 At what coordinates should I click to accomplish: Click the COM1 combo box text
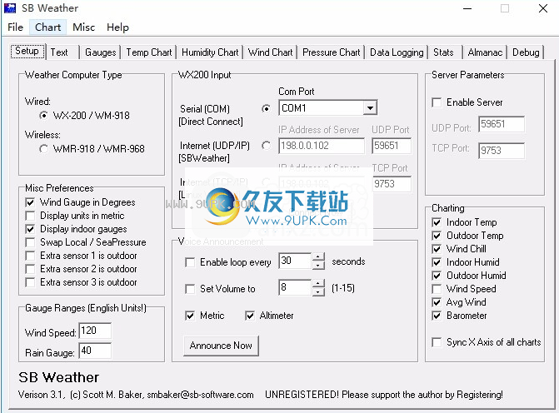pos(294,108)
